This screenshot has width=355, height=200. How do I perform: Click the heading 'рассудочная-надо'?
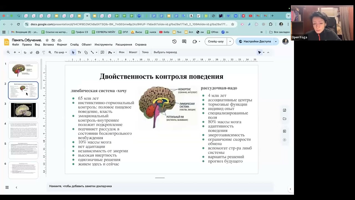[219, 88]
